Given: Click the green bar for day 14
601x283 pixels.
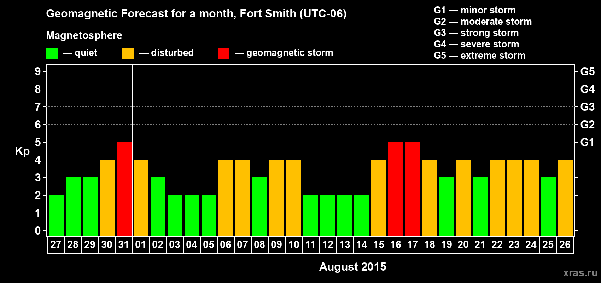Looking at the screenshot, I should point(362,216).
